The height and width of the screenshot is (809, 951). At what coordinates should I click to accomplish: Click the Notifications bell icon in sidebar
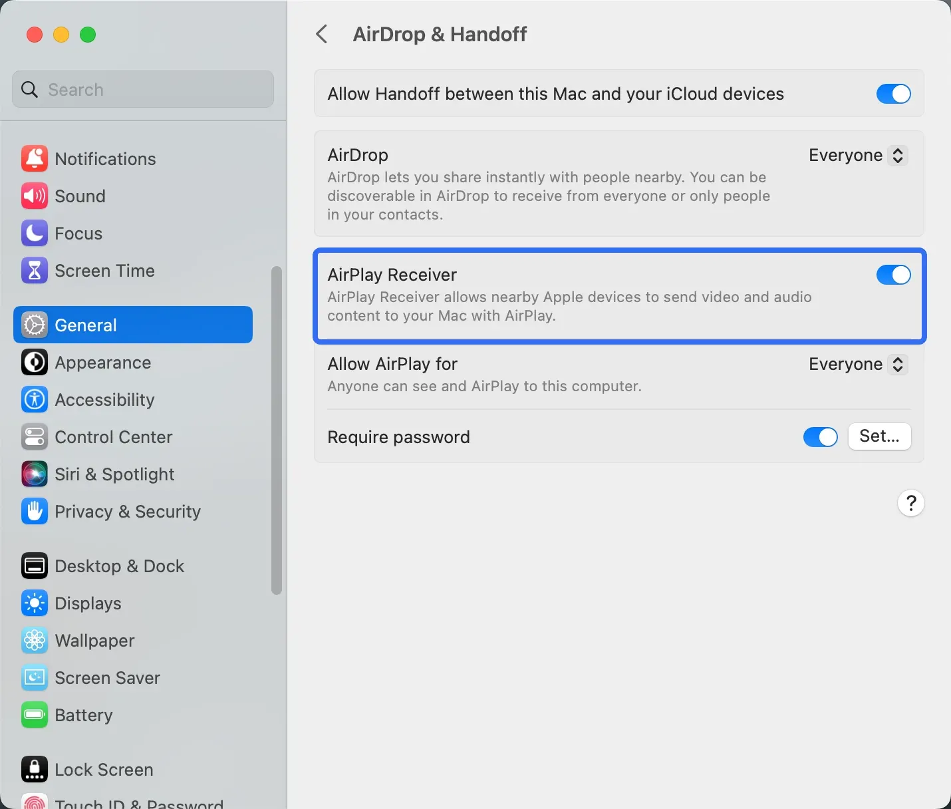(35, 158)
